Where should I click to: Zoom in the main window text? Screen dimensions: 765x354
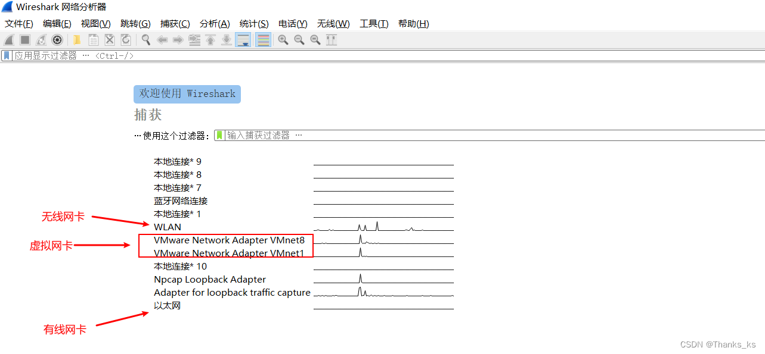[x=283, y=40]
